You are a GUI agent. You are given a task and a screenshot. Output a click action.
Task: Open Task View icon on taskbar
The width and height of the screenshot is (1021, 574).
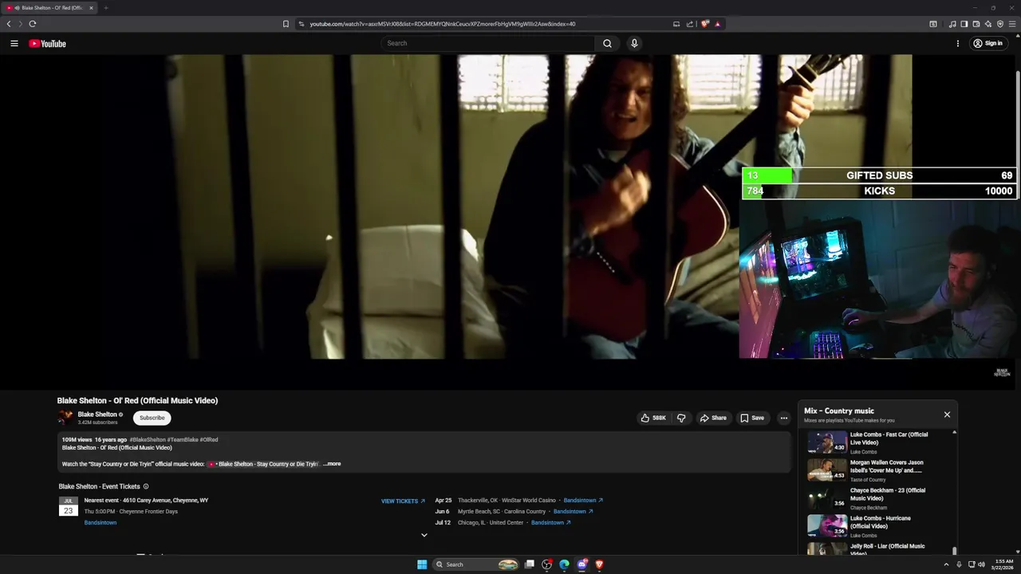[529, 564]
